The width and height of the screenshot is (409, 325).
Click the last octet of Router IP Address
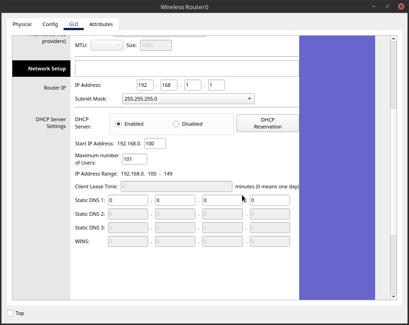point(216,85)
